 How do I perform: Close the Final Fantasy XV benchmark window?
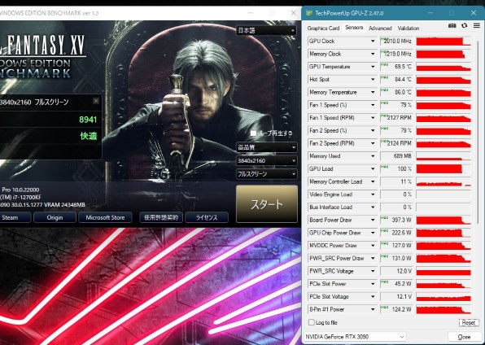[293, 13]
